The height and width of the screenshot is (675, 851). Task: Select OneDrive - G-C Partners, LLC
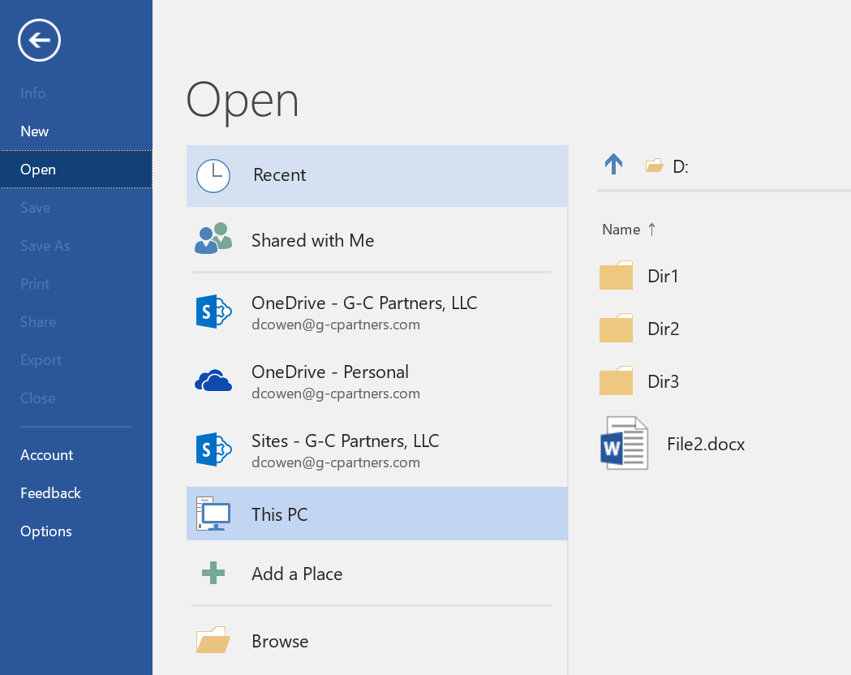click(364, 303)
